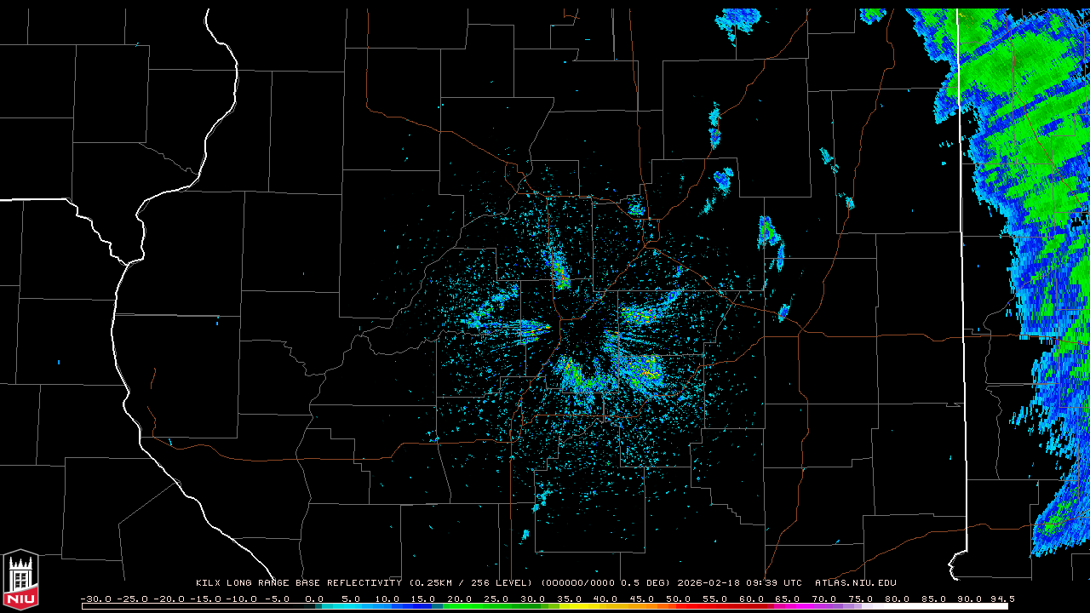Screen dimensions: 1090x613
Task: Click the -30.0 label on the color scale
Action: click(x=95, y=599)
